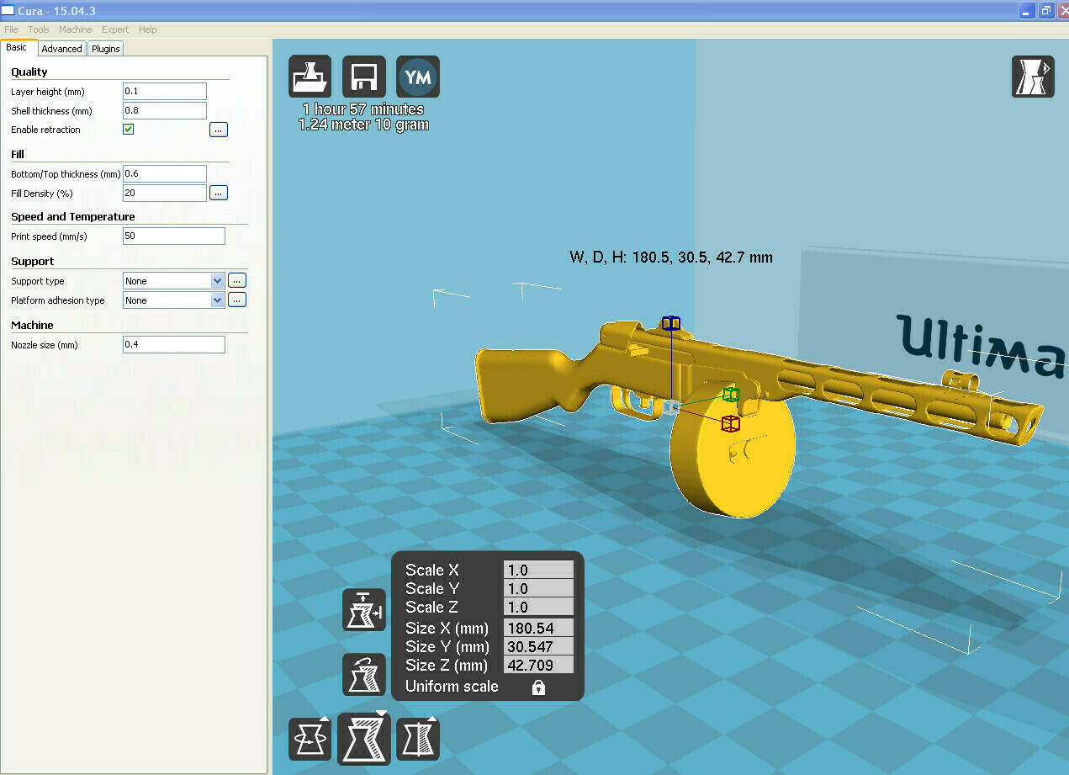
Task: Click the Scale X value field
Action: [538, 571]
